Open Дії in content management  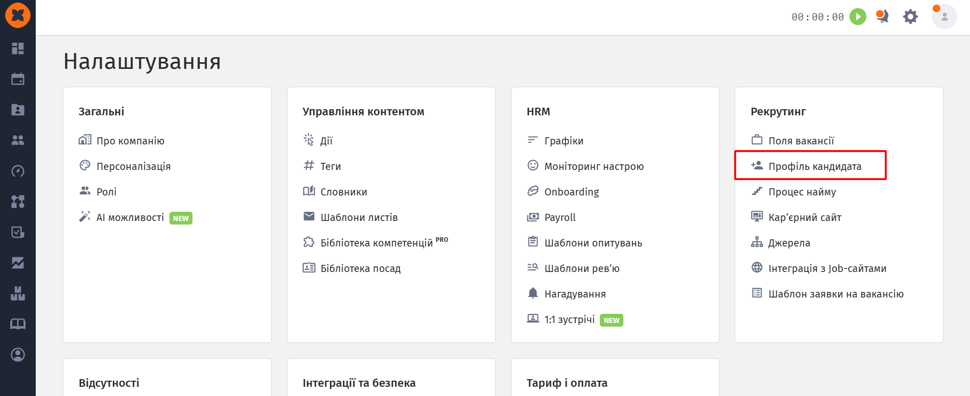318,140
